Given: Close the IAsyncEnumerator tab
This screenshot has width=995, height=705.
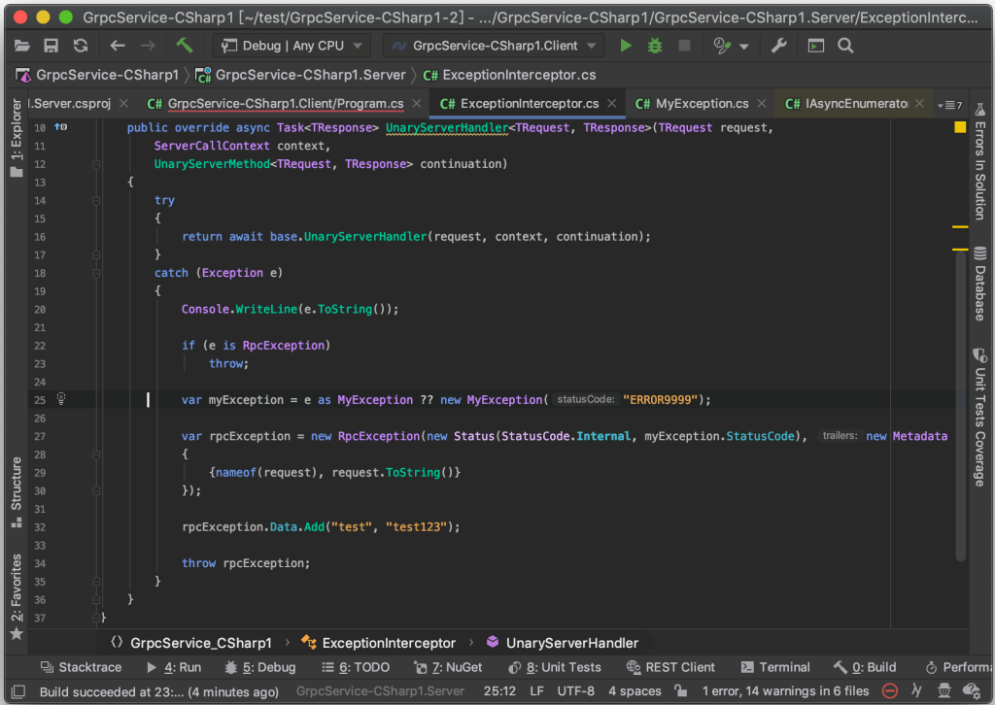Looking at the screenshot, I should click(919, 103).
